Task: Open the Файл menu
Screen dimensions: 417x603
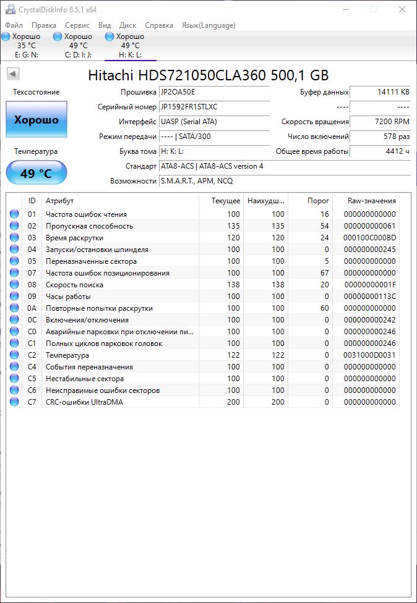Action: pyautogui.click(x=14, y=25)
